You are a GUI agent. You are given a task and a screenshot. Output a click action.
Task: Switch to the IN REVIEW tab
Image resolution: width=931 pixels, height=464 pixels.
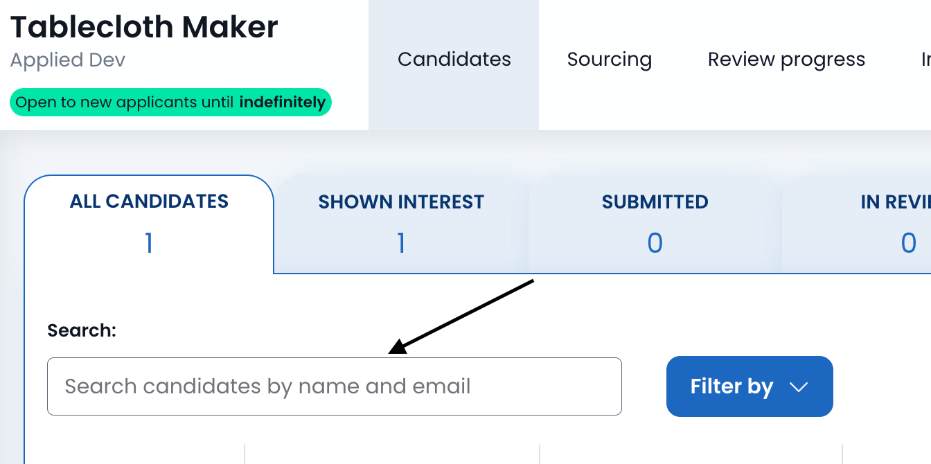pyautogui.click(x=895, y=202)
